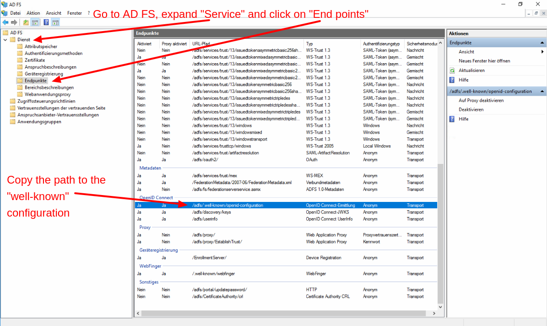
Task: Click the Webanwendungsproxy folder icon
Action: tap(20, 94)
